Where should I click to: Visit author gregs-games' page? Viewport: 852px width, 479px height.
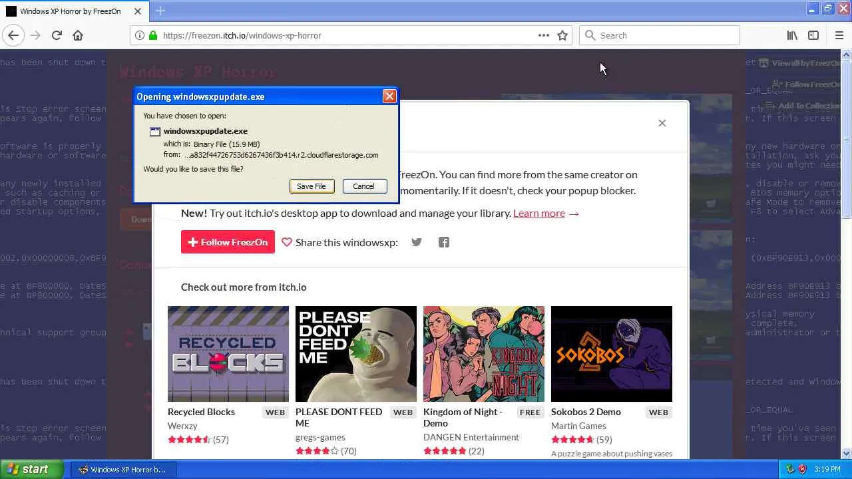(x=320, y=437)
